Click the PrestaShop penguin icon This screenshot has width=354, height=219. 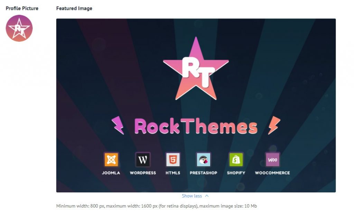[x=203, y=160]
